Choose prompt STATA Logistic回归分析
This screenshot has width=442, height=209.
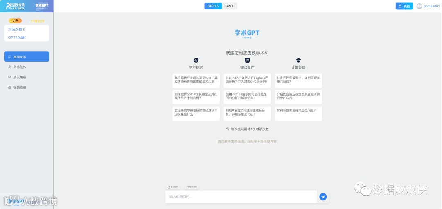247,81
